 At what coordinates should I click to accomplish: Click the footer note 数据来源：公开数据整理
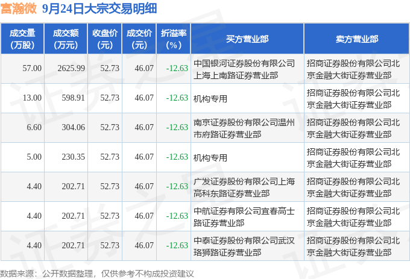coord(46,274)
